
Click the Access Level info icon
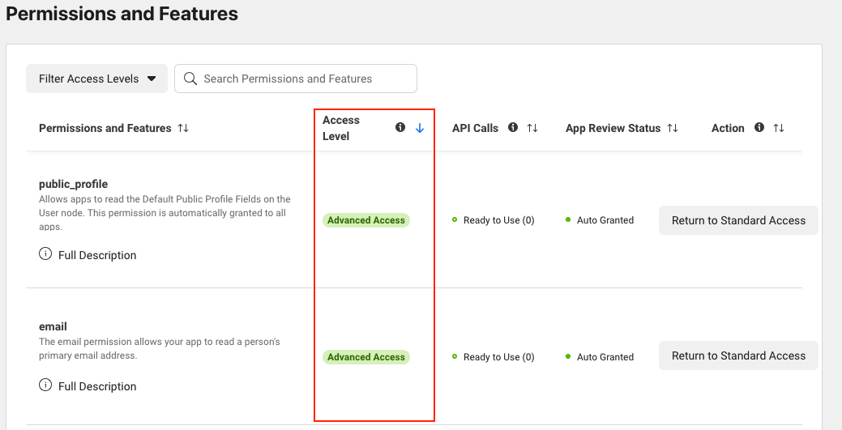400,128
